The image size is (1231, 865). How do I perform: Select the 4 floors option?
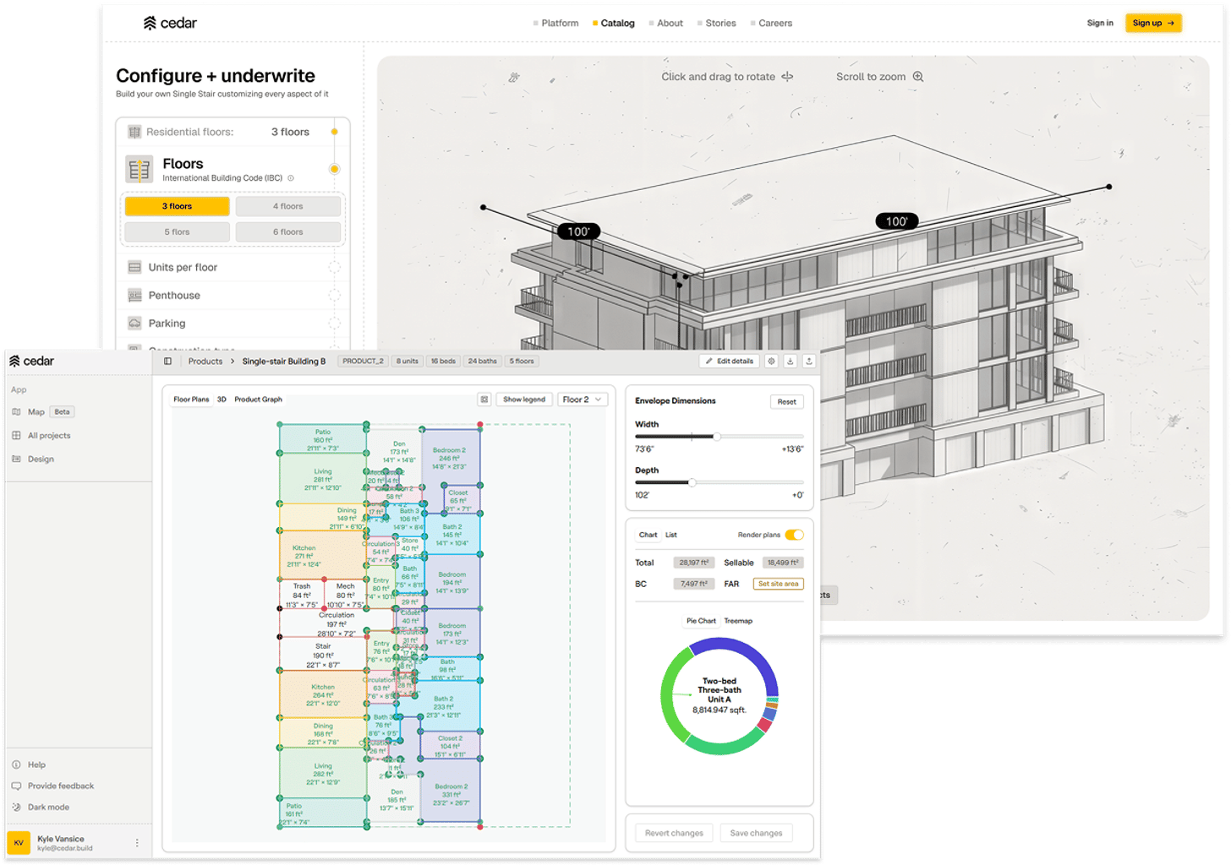point(288,206)
